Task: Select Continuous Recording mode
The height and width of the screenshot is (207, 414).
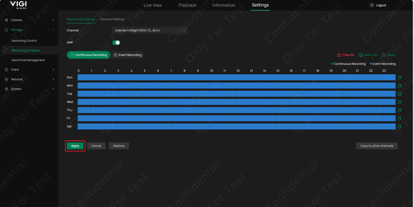Action: 89,55
